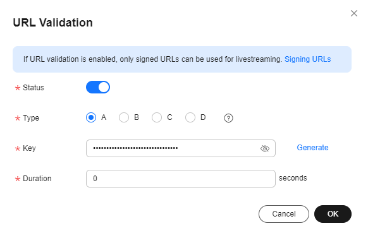
Task: Choose validation type C
Action: (157, 117)
